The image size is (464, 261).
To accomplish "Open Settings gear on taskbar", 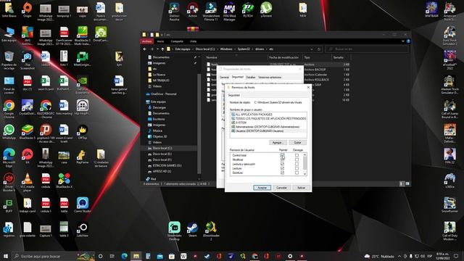I will pyautogui.click(x=290, y=256).
